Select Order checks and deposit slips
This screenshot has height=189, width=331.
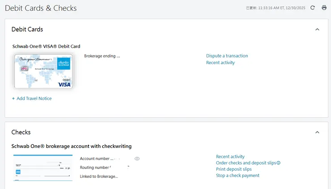coord(246,163)
